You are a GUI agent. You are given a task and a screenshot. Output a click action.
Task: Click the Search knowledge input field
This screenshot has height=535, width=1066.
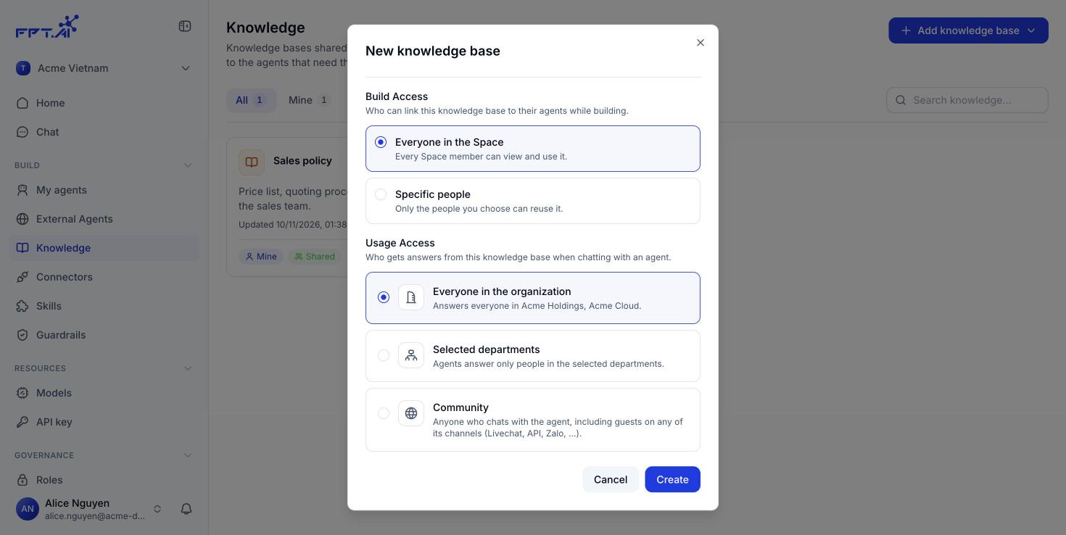coord(967,100)
